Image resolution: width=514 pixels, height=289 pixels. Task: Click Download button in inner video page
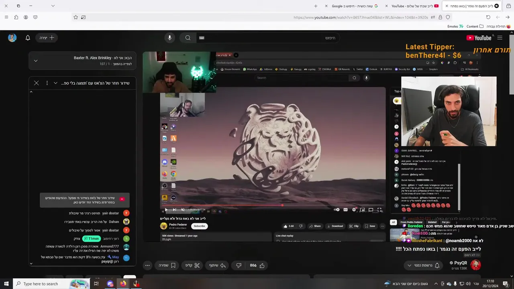click(x=335, y=226)
